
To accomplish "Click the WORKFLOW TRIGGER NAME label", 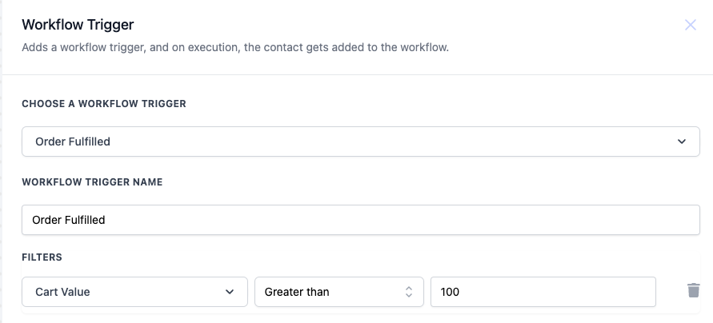I will (92, 182).
